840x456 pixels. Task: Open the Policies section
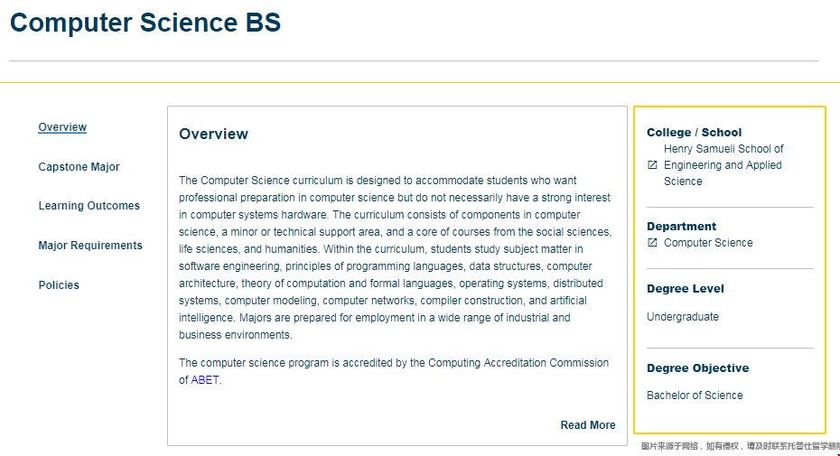pyautogui.click(x=59, y=285)
